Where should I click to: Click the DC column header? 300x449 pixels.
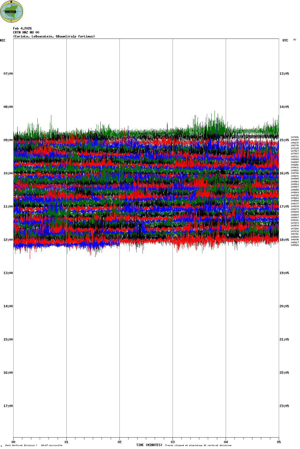(x=295, y=40)
